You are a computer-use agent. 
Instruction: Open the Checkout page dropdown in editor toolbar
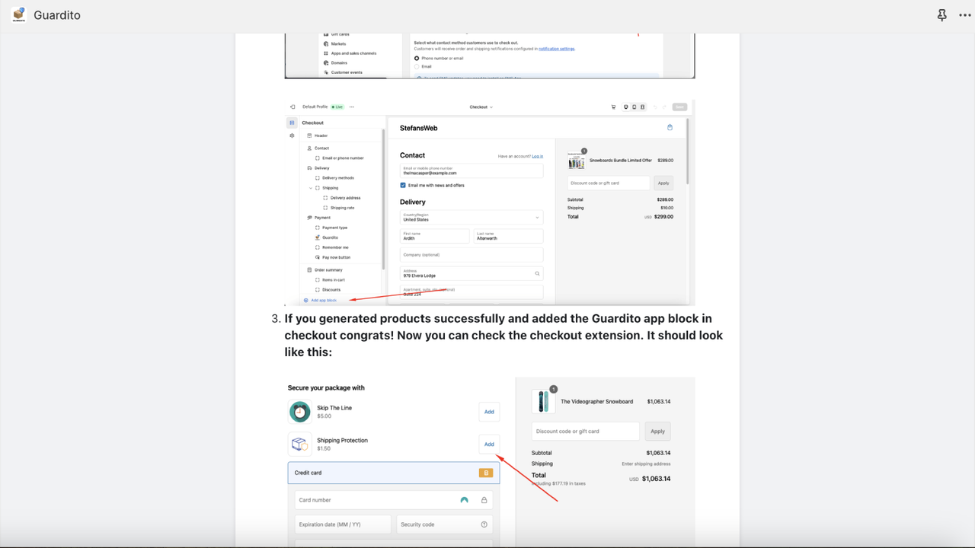481,107
